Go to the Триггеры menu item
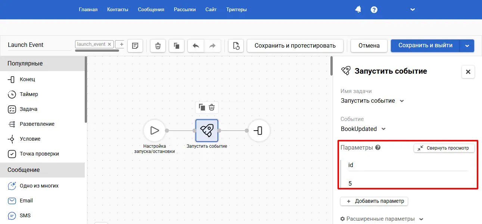Image resolution: width=482 pixels, height=224 pixels. click(x=236, y=10)
